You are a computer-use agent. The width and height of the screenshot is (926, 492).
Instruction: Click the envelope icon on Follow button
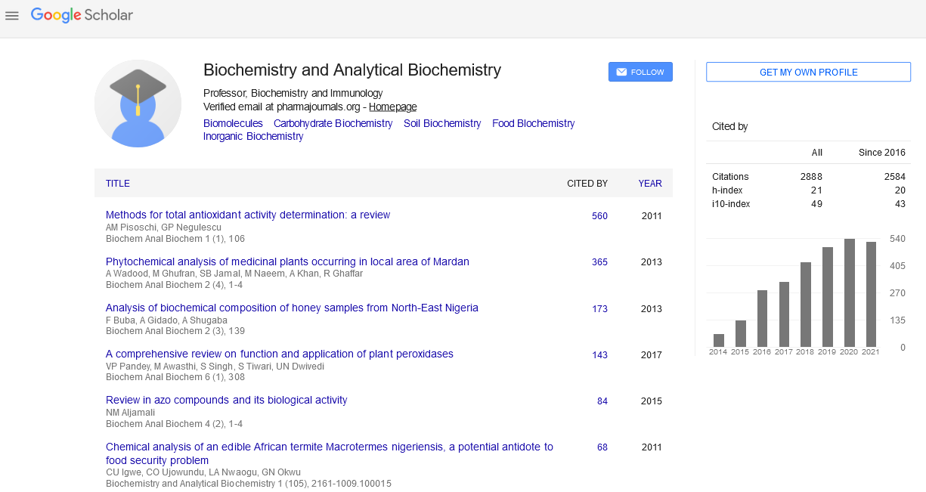[621, 72]
